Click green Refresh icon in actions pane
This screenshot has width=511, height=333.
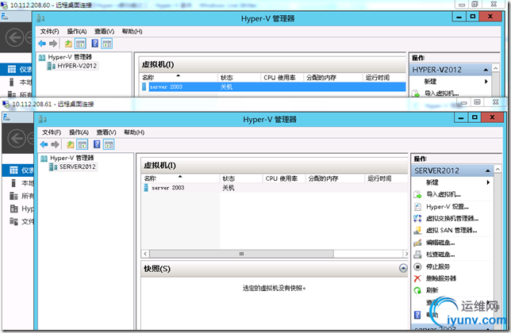click(x=417, y=290)
